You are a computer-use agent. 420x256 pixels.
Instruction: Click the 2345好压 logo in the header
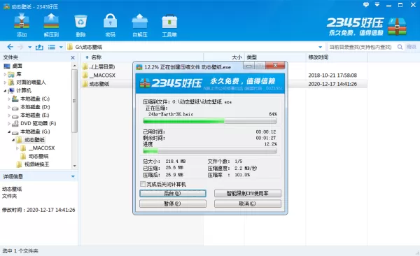coord(366,27)
